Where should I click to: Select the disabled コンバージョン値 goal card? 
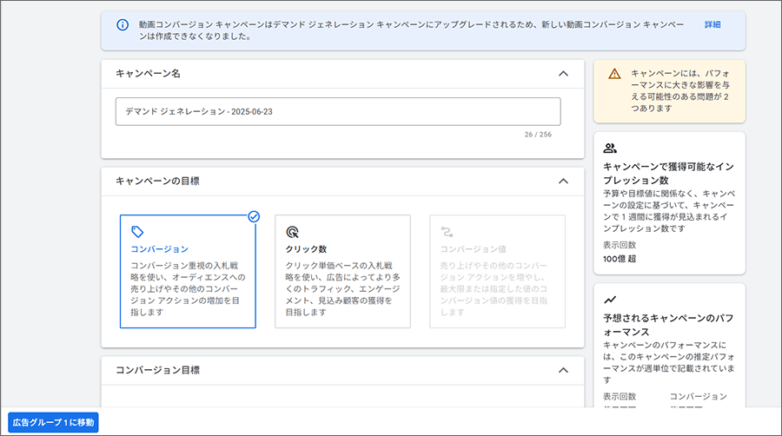tap(497, 272)
